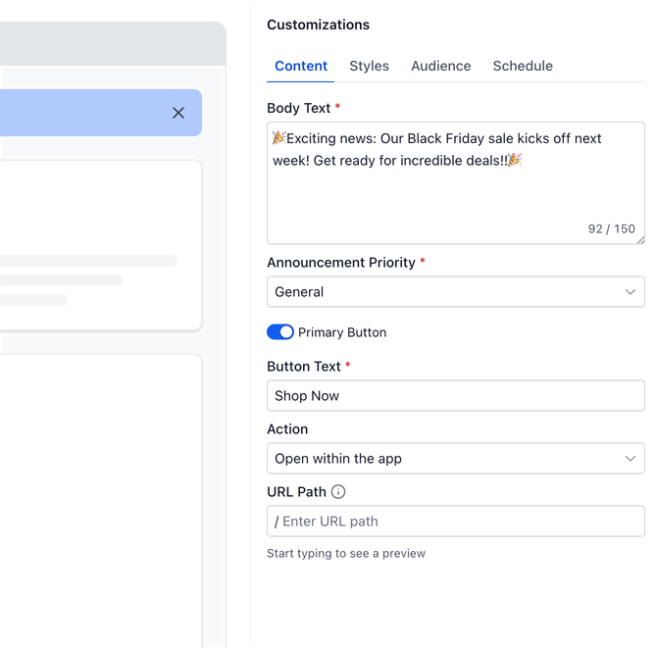Select the Schedule tab
Screen dimensions: 657x648
coord(523,66)
